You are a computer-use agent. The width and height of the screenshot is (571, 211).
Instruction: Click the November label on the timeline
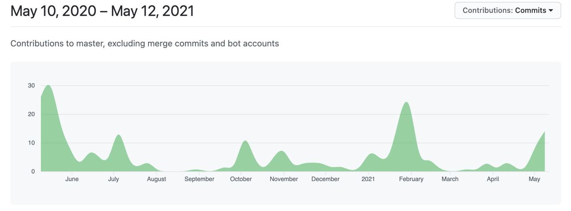pyautogui.click(x=284, y=179)
